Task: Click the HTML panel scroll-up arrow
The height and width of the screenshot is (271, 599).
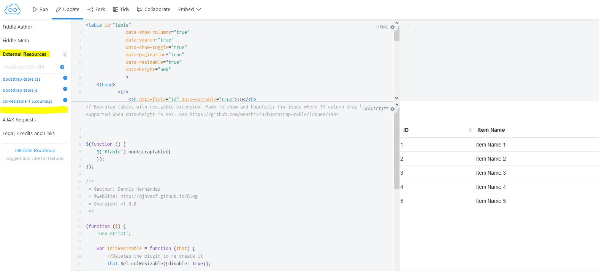Action: pyautogui.click(x=397, y=23)
